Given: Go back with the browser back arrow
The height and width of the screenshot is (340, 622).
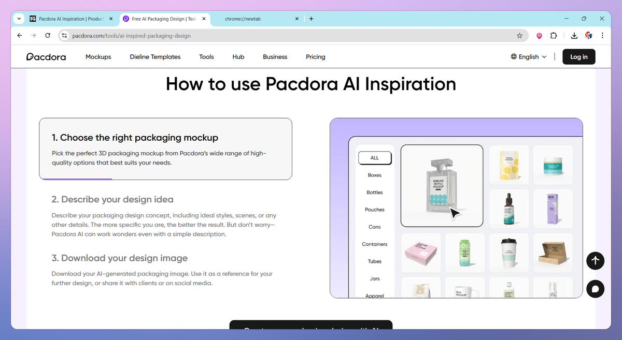Looking at the screenshot, I should (20, 36).
